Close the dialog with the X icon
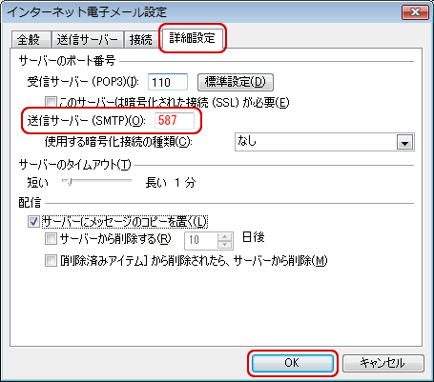The height and width of the screenshot is (382, 434). click(x=415, y=12)
